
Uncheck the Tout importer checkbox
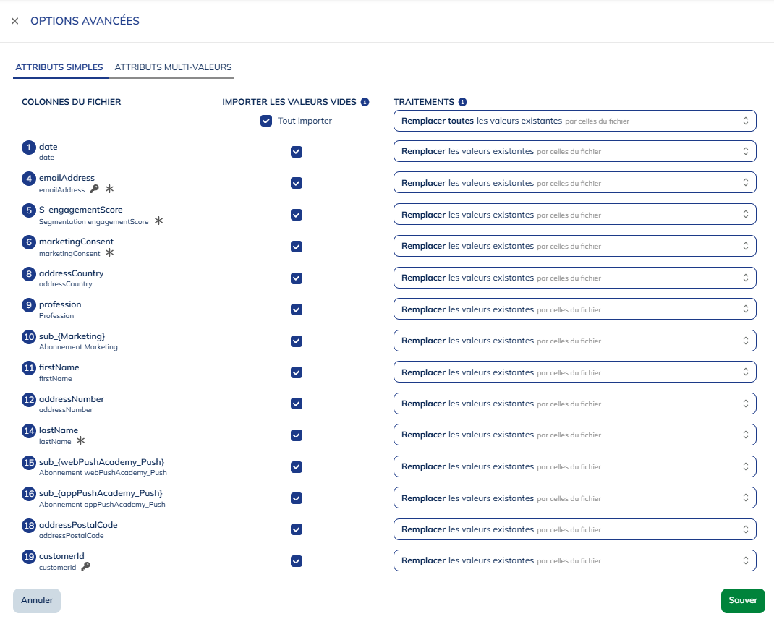coord(267,121)
